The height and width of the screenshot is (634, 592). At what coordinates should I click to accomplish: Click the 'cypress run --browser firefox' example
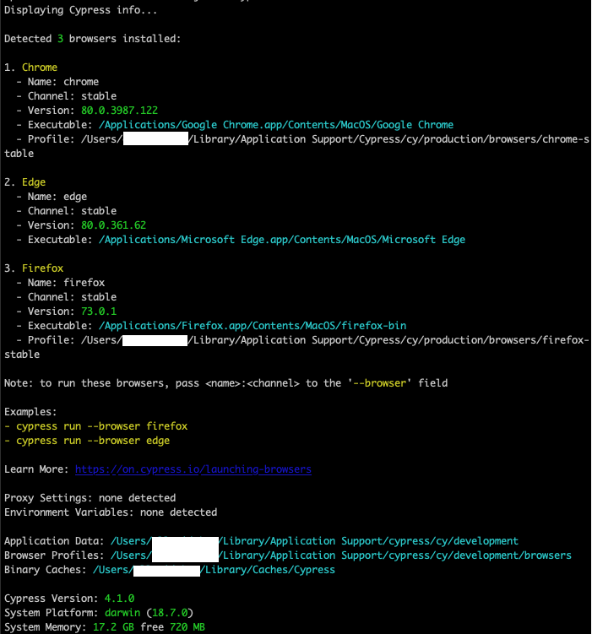click(95, 426)
